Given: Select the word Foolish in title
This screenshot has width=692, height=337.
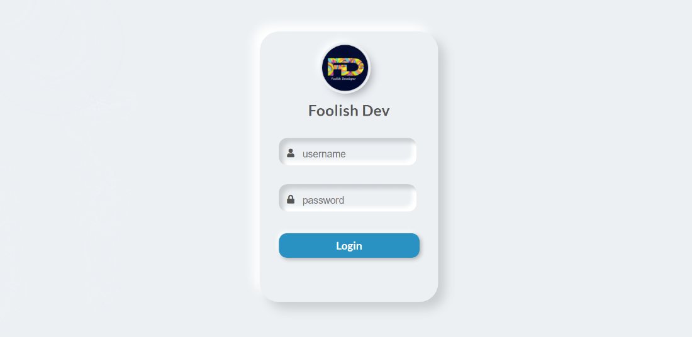Looking at the screenshot, I should coord(333,110).
